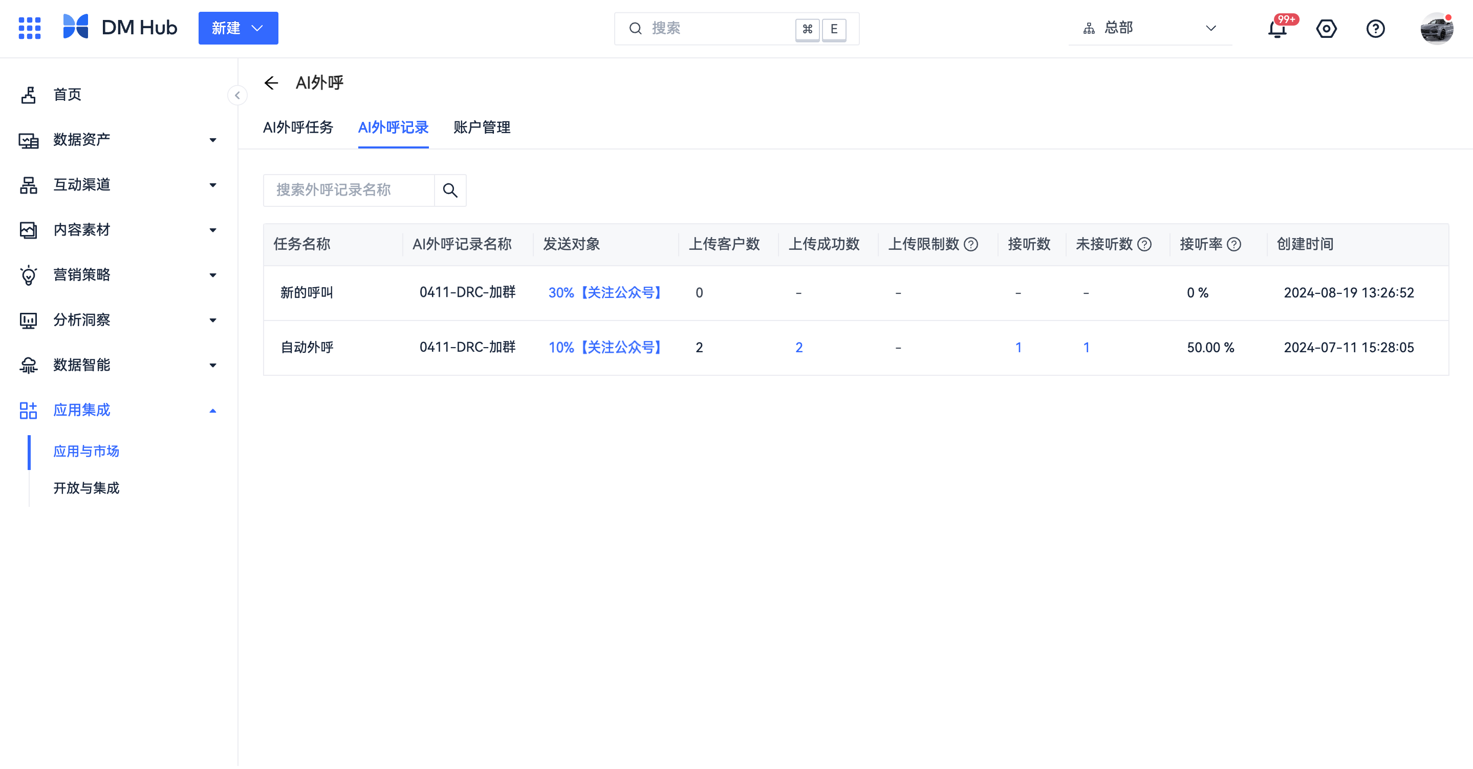Click the DM Hub logo
1473x769 pixels.
click(120, 28)
